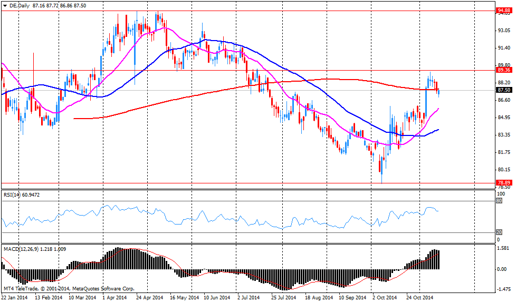The image size is (516, 302).
Task: Click the MACD 1.581 scale value
Action: [x=503, y=248]
